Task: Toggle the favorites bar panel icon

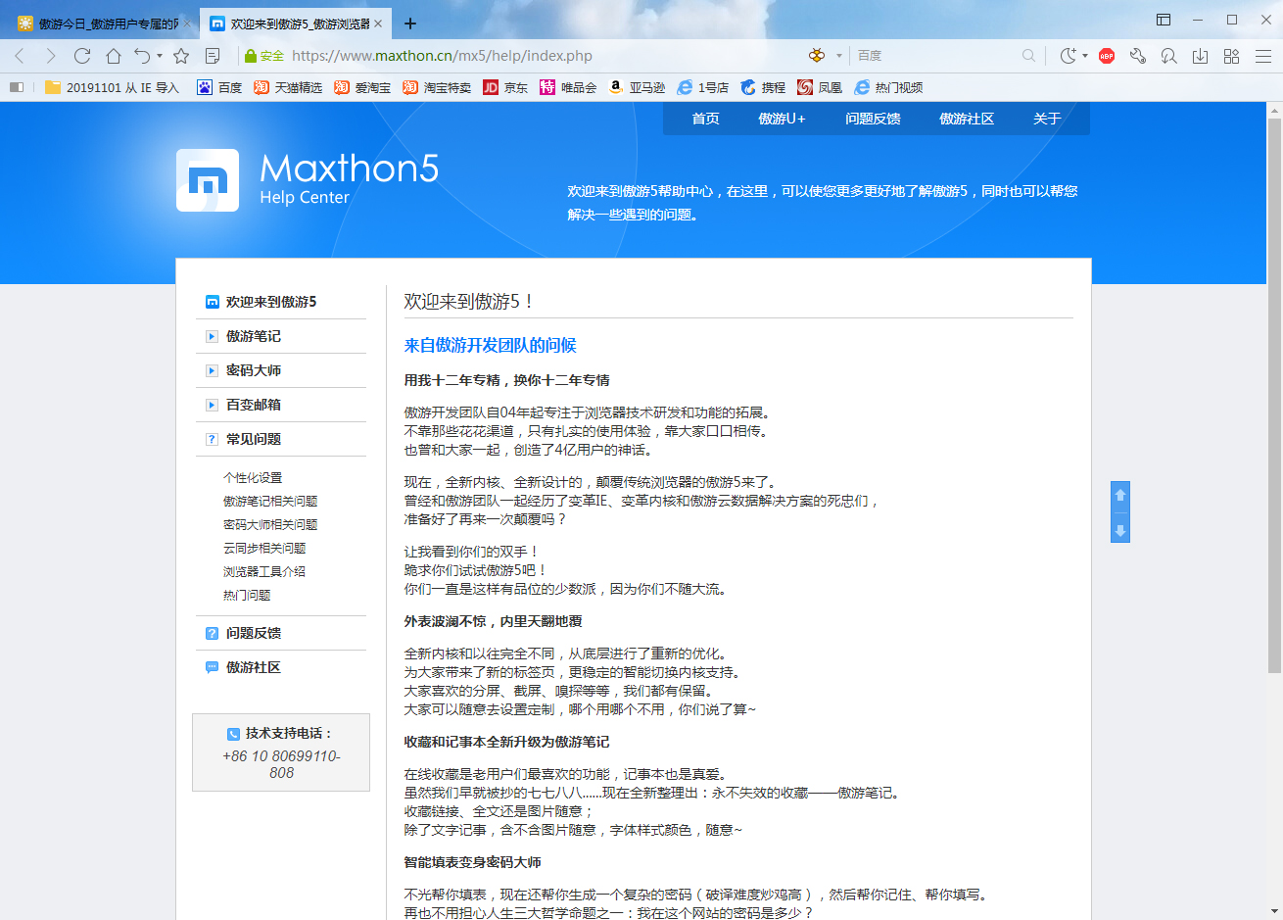Action: click(16, 87)
